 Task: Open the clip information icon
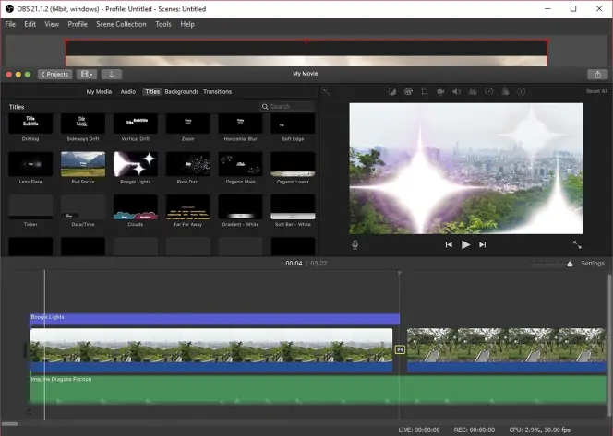(521, 92)
